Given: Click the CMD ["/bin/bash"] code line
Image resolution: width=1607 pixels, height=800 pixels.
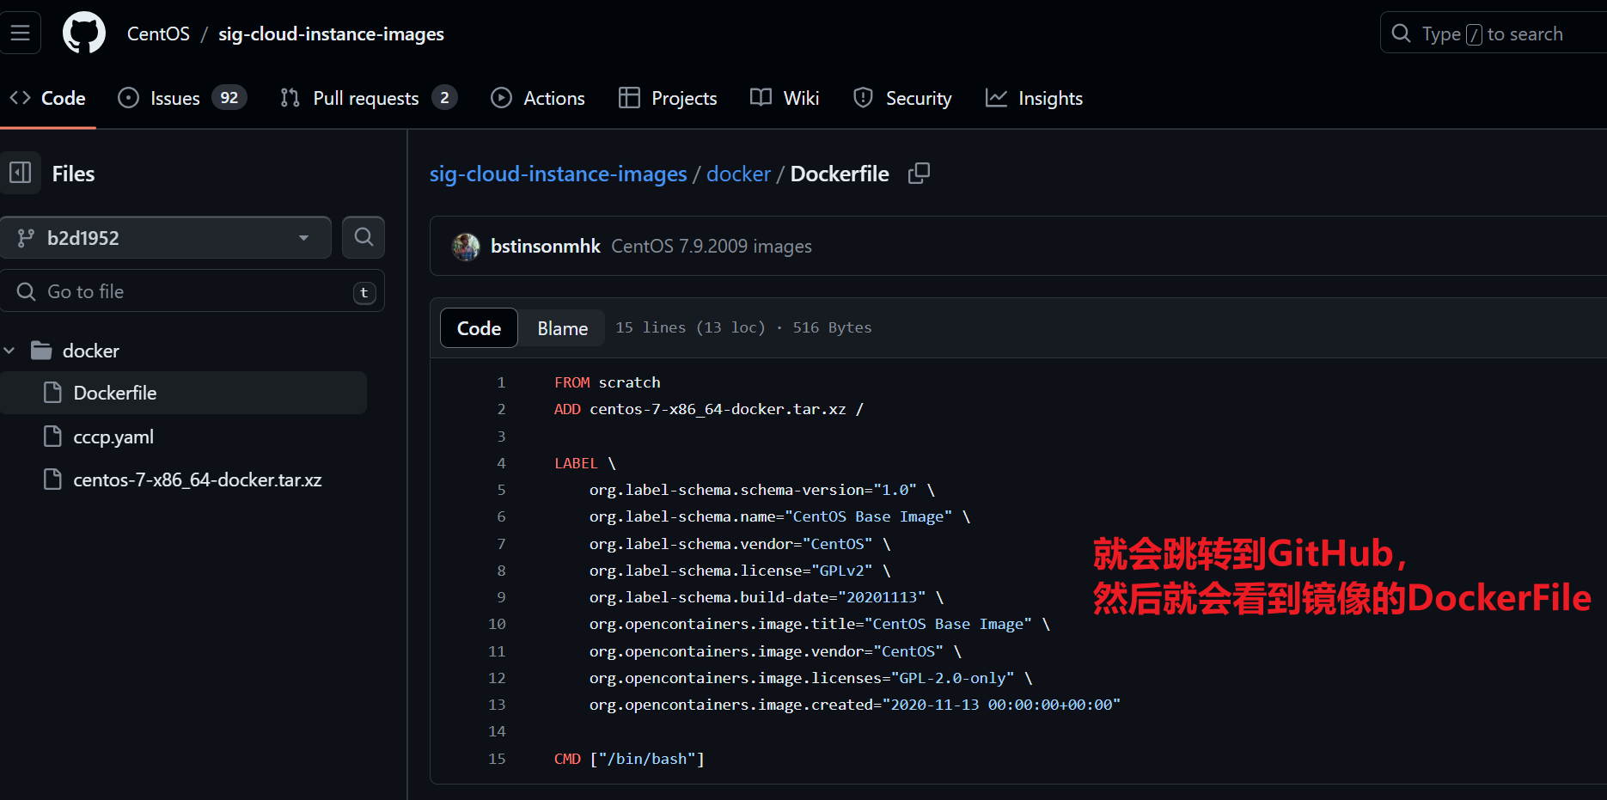Looking at the screenshot, I should (629, 759).
